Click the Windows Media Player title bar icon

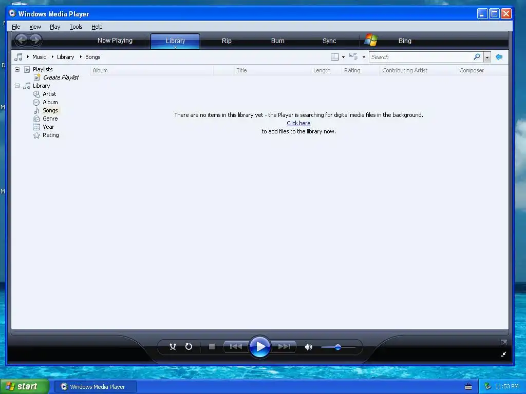point(12,13)
